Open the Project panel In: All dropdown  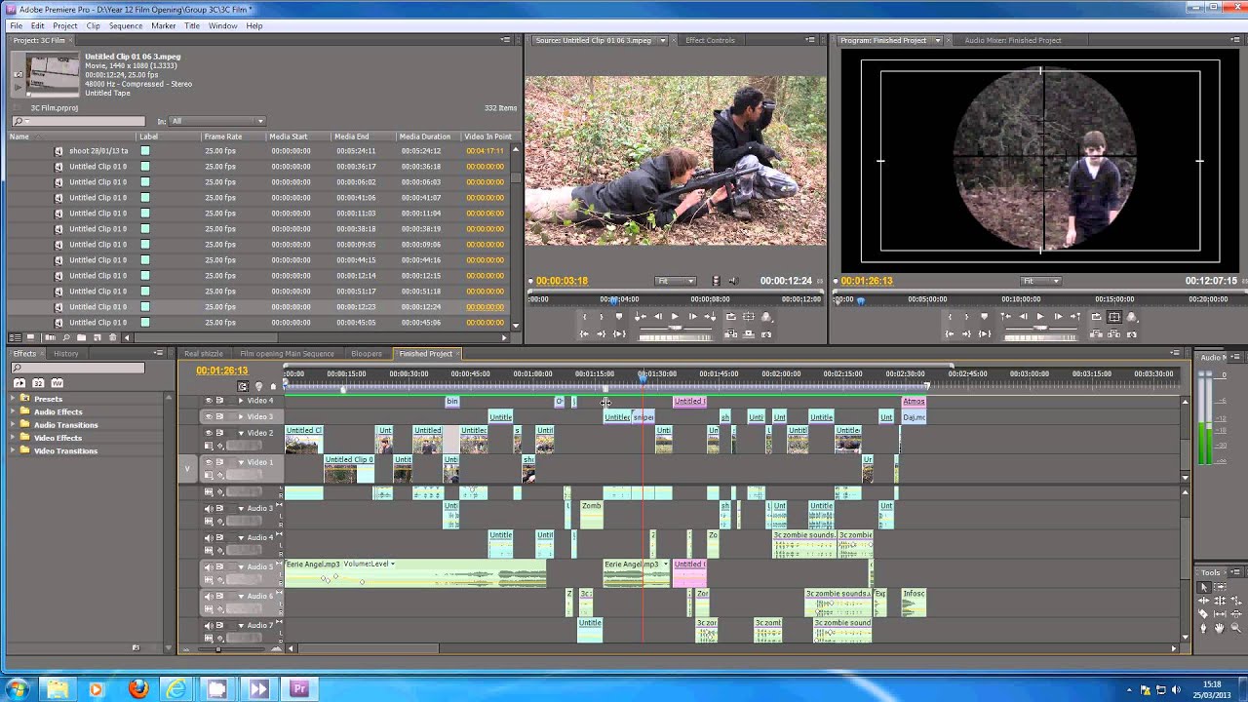217,121
